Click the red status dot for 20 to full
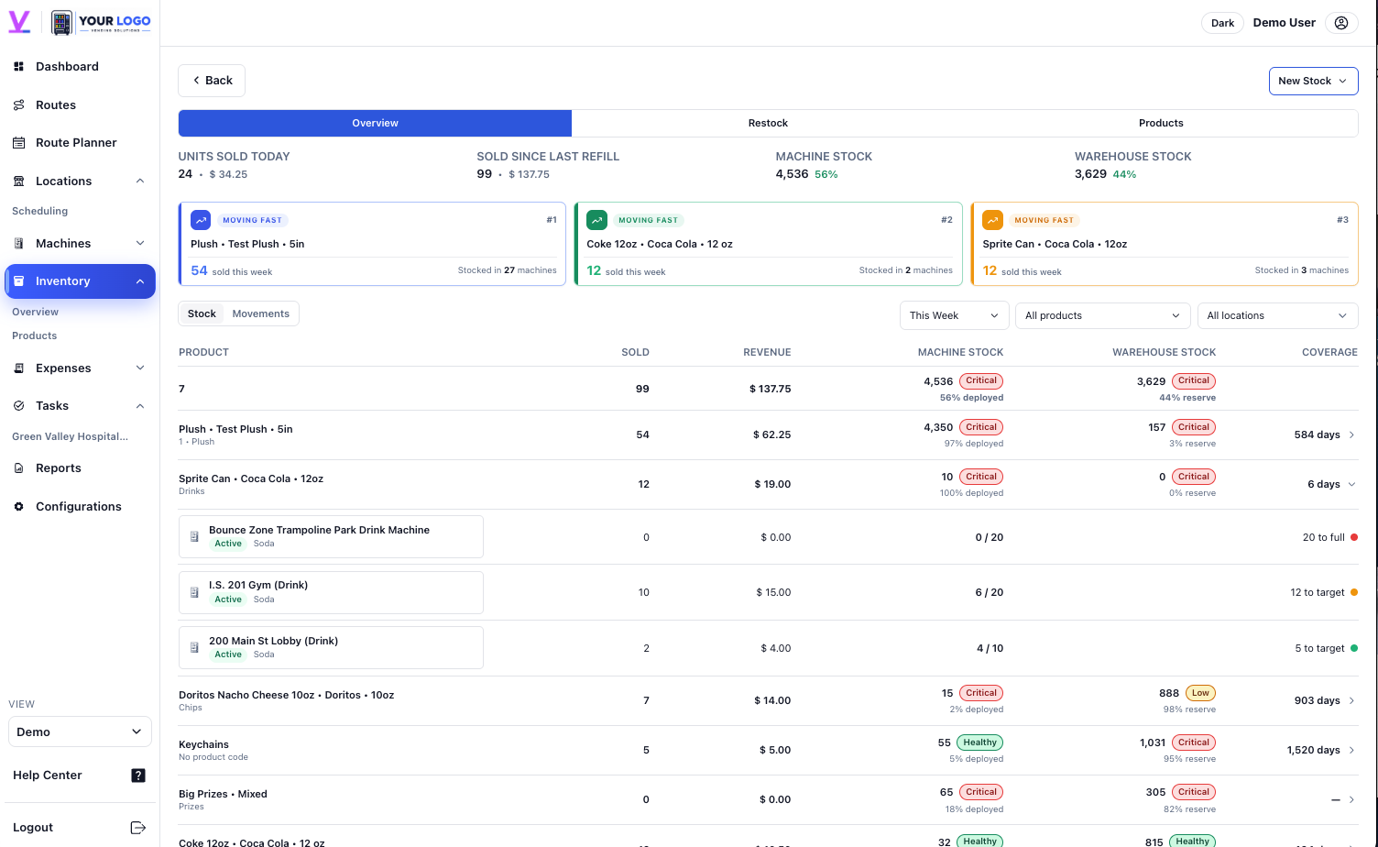This screenshot has height=847, width=1378. [x=1354, y=537]
